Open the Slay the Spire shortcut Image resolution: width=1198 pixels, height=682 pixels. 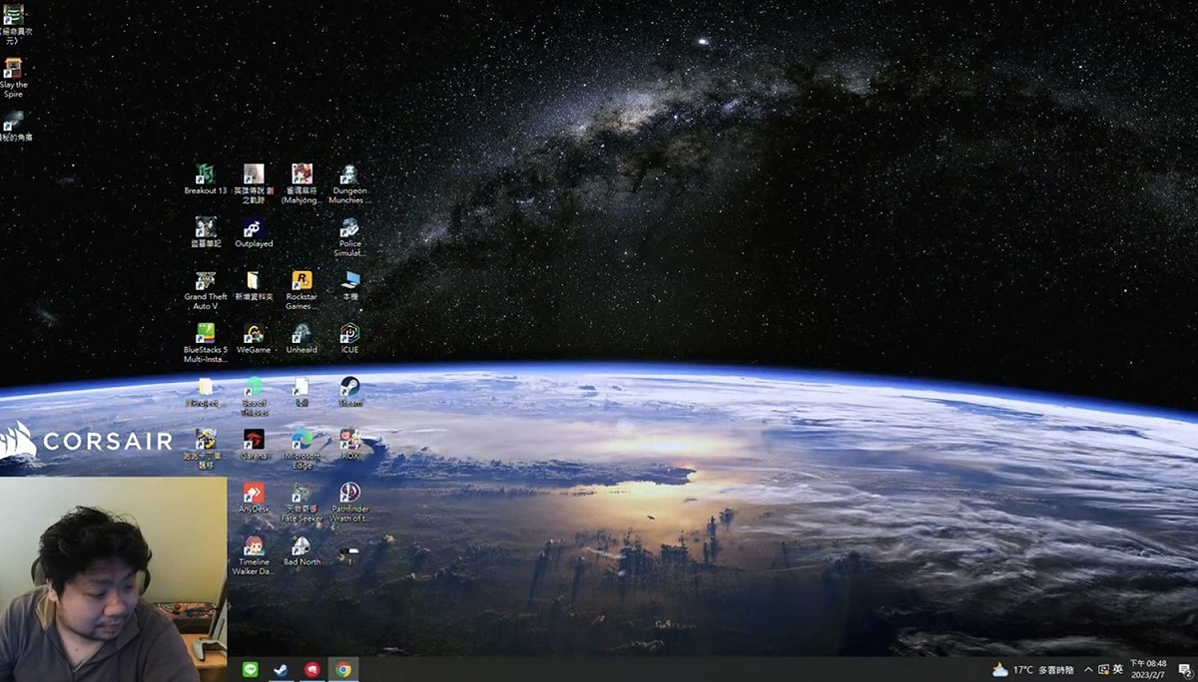point(13,78)
